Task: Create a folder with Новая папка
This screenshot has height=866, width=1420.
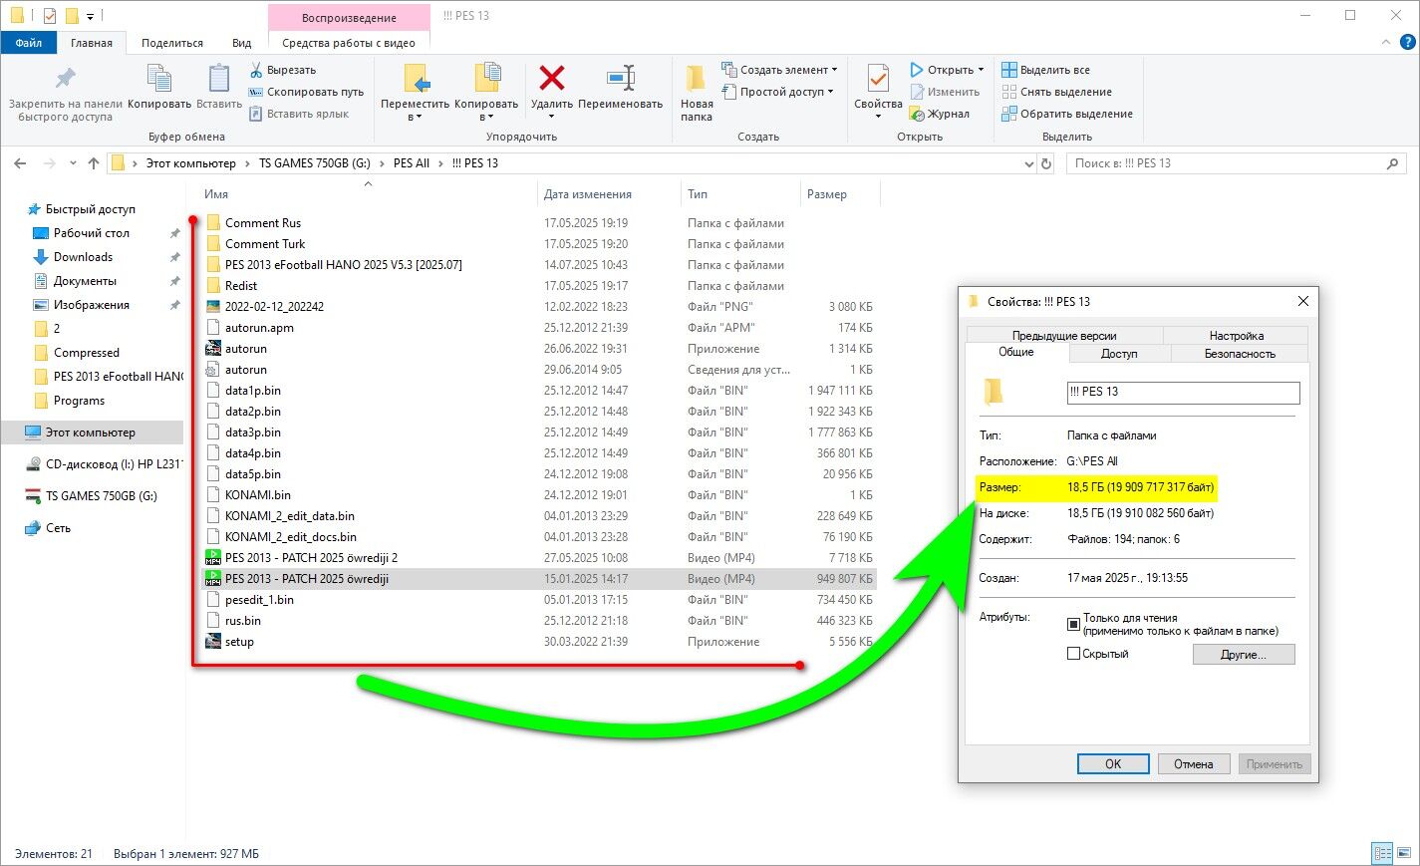Action: point(697,92)
